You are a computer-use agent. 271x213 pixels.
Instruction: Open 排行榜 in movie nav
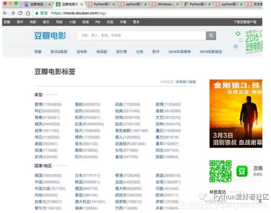(122, 52)
